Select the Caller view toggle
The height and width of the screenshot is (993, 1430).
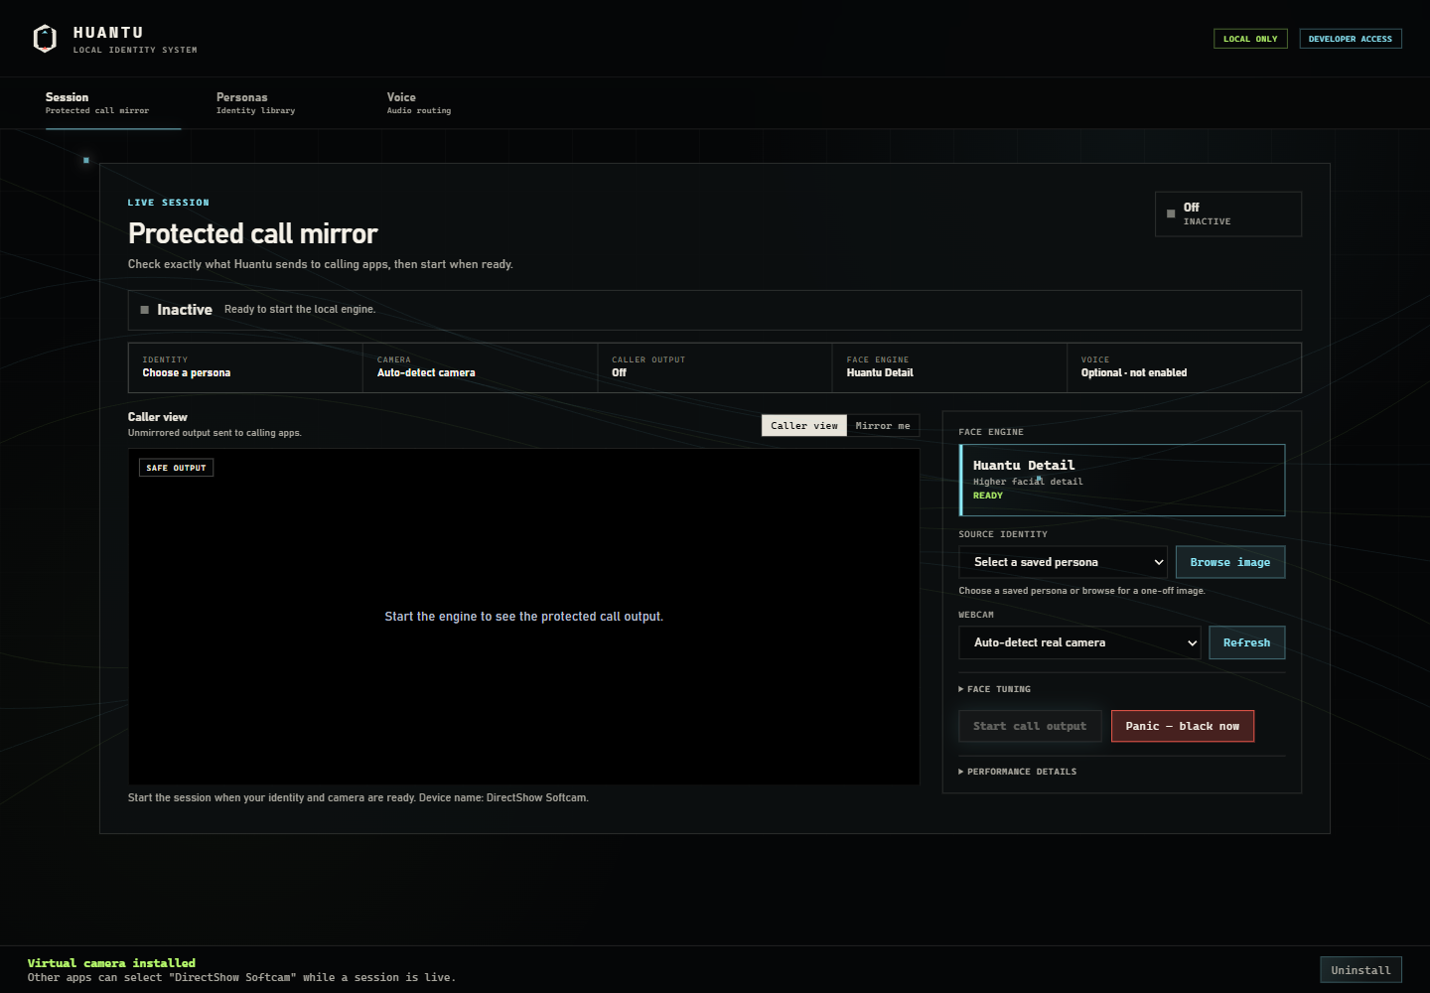(804, 425)
